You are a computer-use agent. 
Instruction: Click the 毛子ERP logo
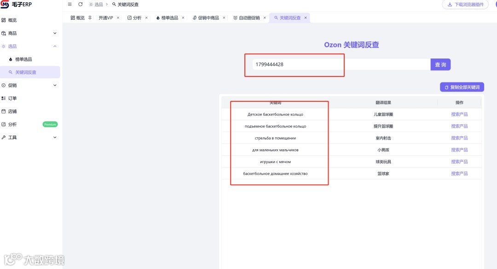click(x=17, y=5)
